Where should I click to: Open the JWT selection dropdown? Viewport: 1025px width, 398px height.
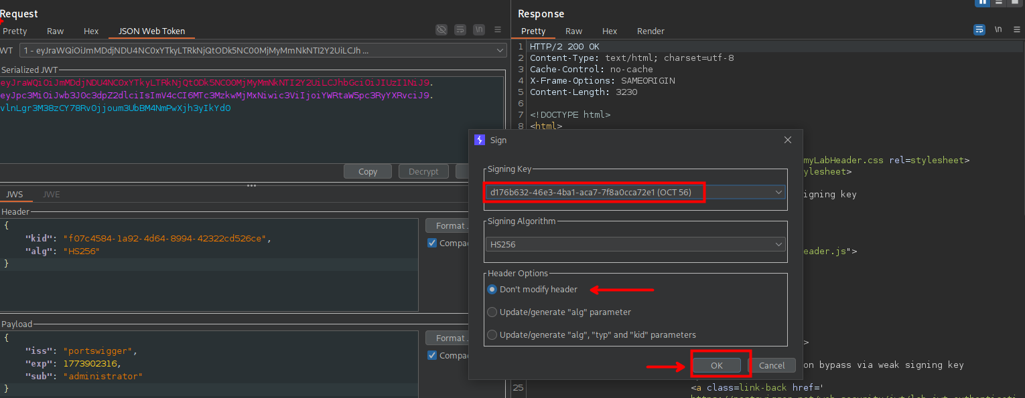tap(500, 51)
